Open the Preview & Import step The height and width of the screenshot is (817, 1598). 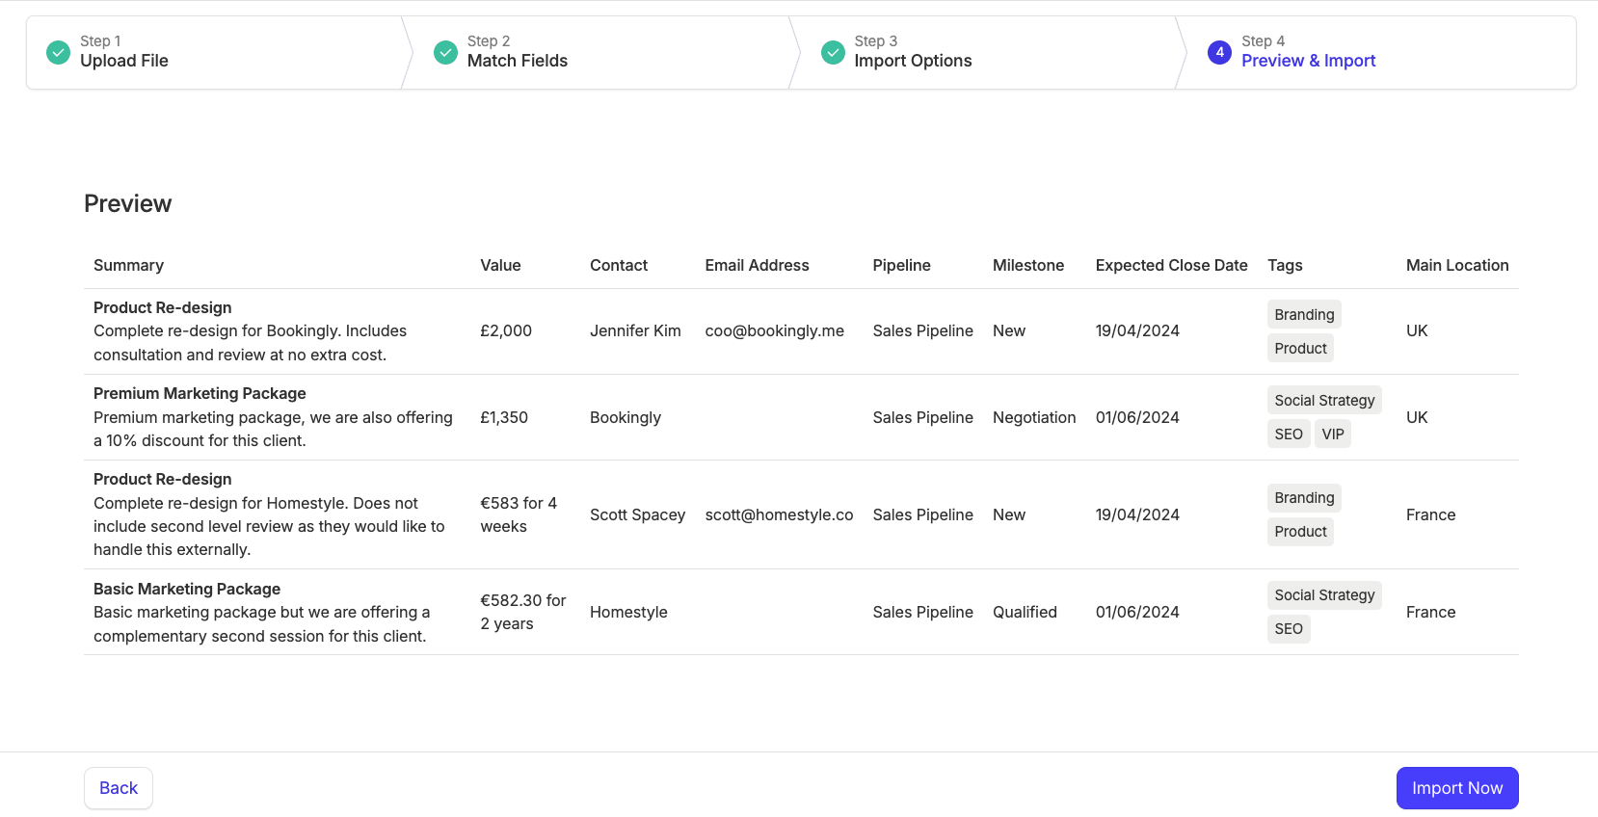1308,61
